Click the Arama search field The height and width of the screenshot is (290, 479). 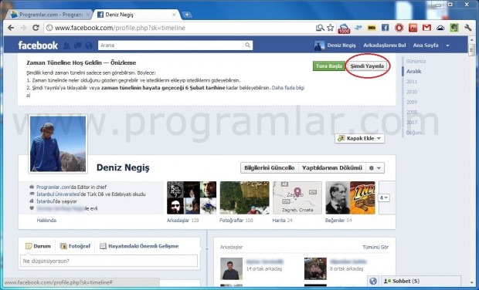pyautogui.click(x=171, y=46)
